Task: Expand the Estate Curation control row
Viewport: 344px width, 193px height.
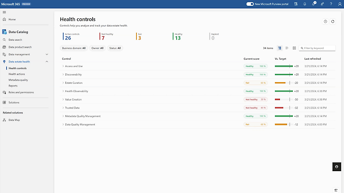Action: point(63,83)
